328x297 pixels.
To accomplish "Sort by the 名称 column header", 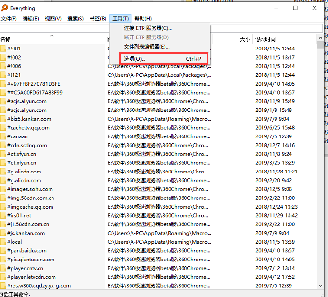I will (x=52, y=39).
